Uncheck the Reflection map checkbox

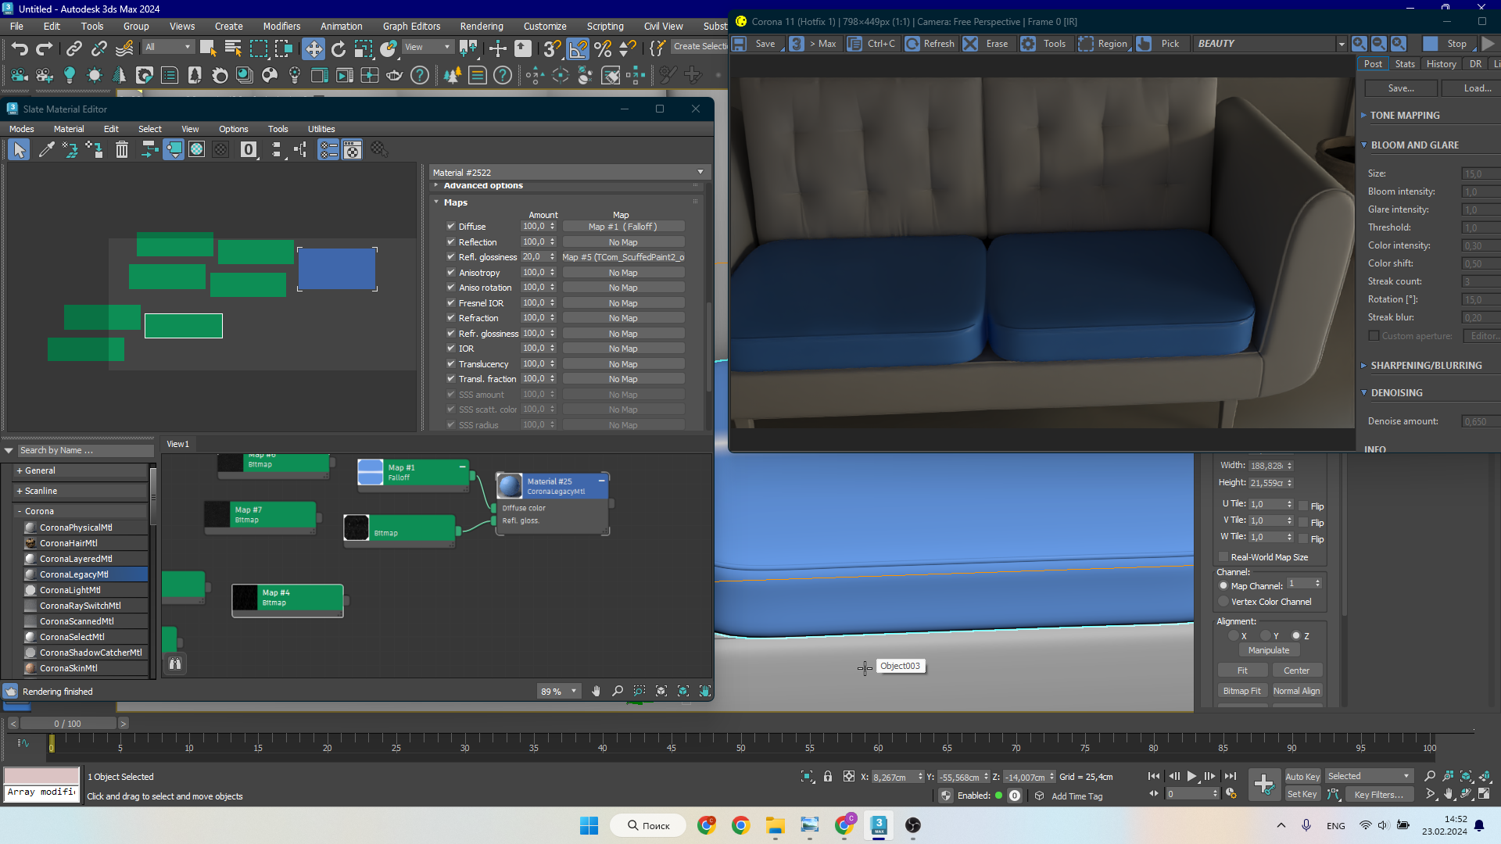[451, 242]
